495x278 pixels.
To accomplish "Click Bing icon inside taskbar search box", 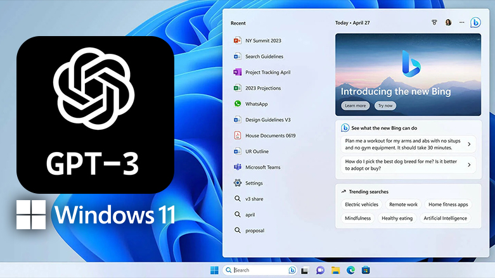I will (x=292, y=270).
